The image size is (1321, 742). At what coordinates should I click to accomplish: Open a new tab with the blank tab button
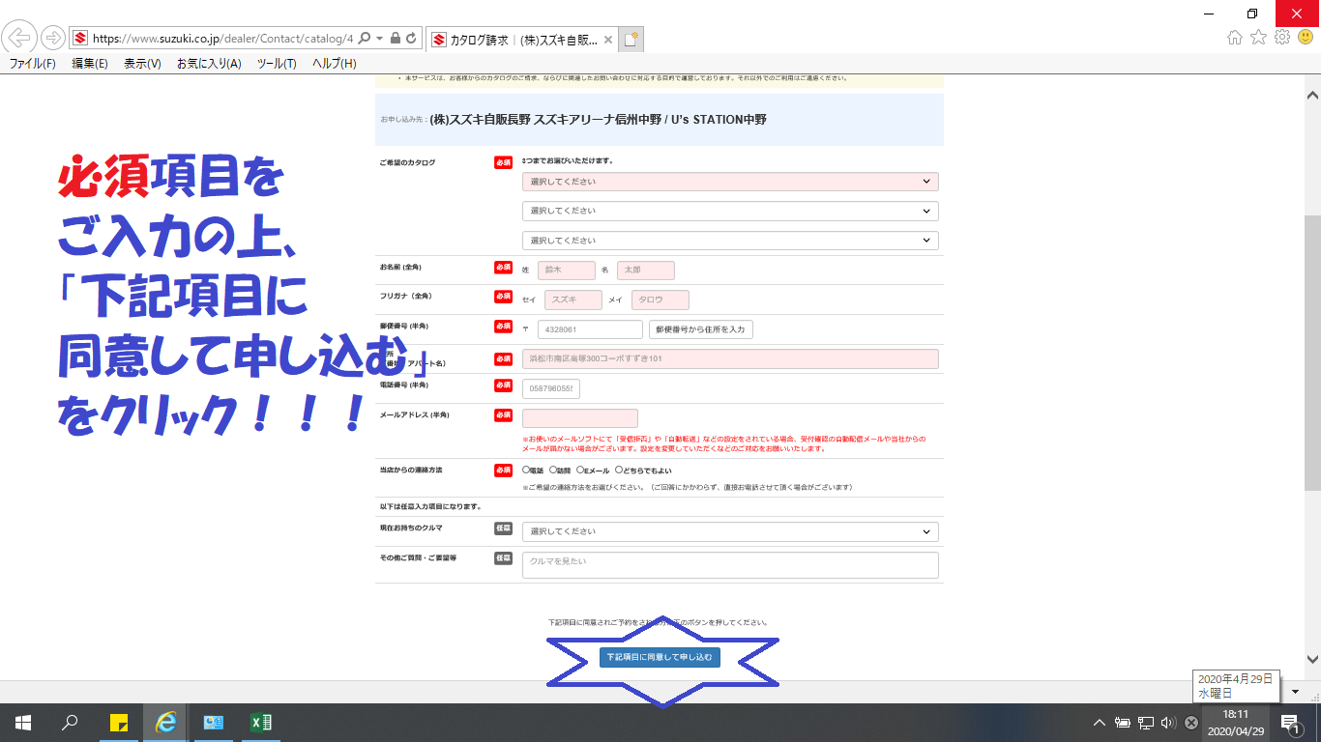point(631,40)
